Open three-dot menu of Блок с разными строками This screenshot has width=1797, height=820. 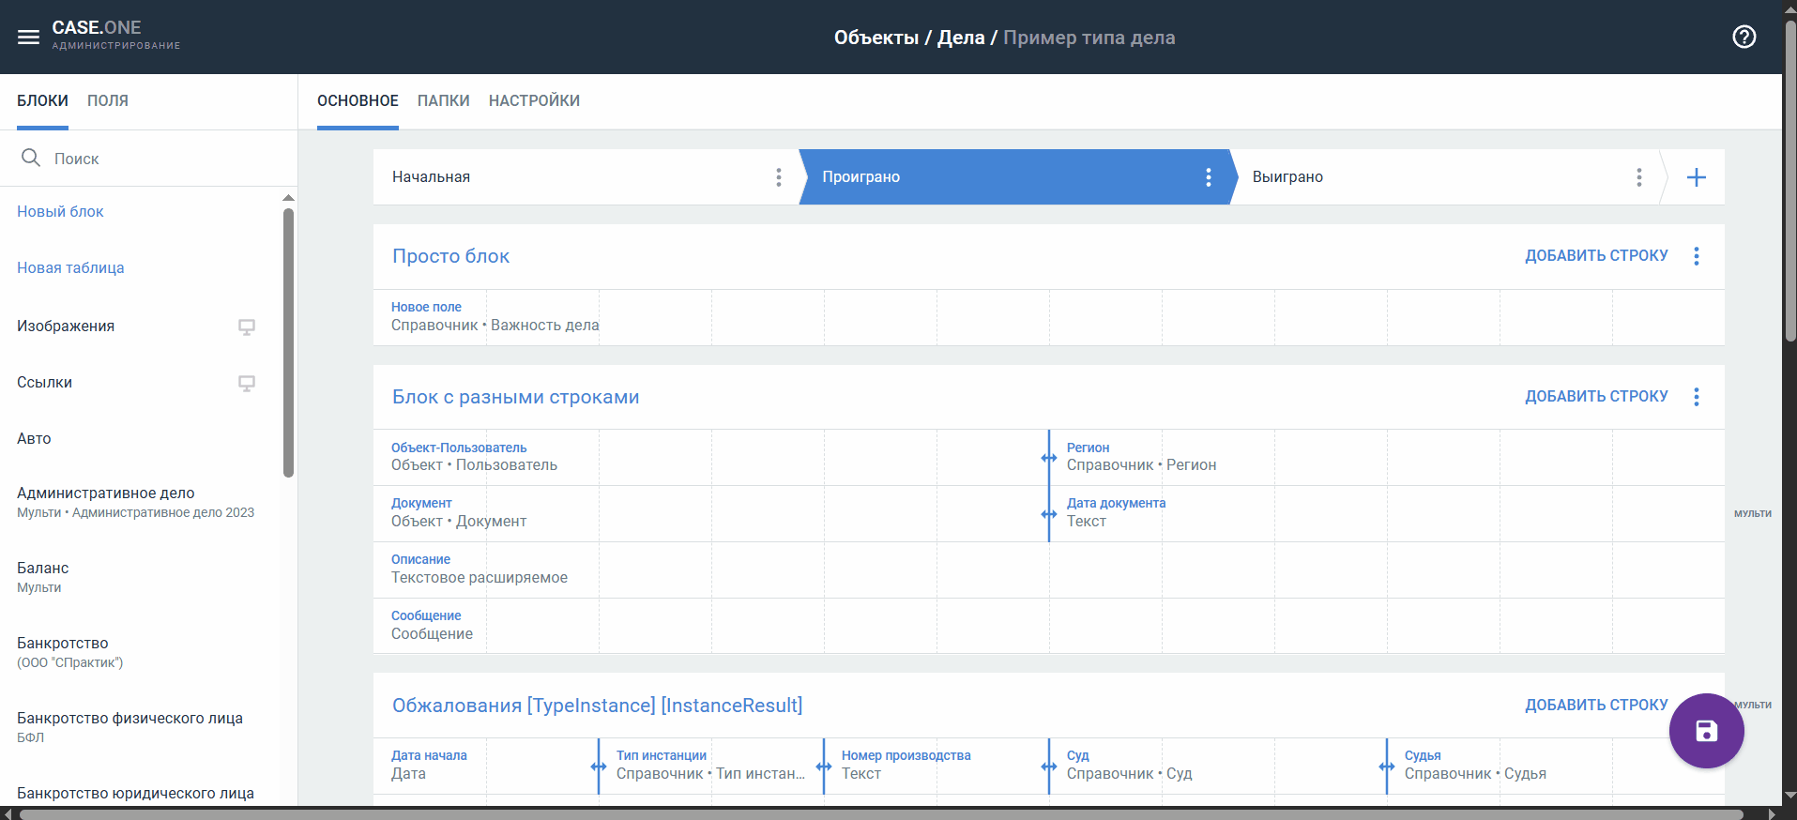(x=1696, y=397)
